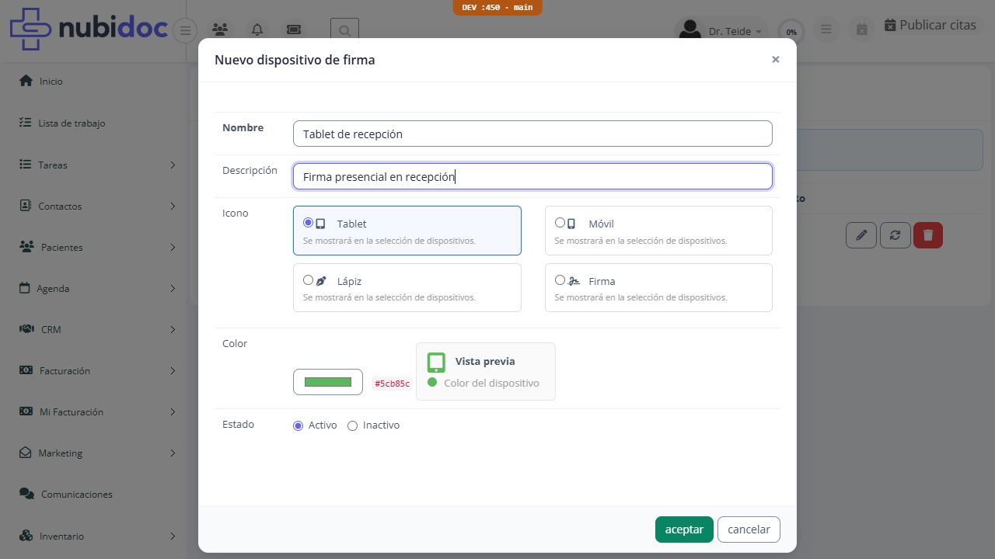Screen dimensions: 995x559
Task: Expand the Facturación submenu chevron
Action: click(x=173, y=371)
